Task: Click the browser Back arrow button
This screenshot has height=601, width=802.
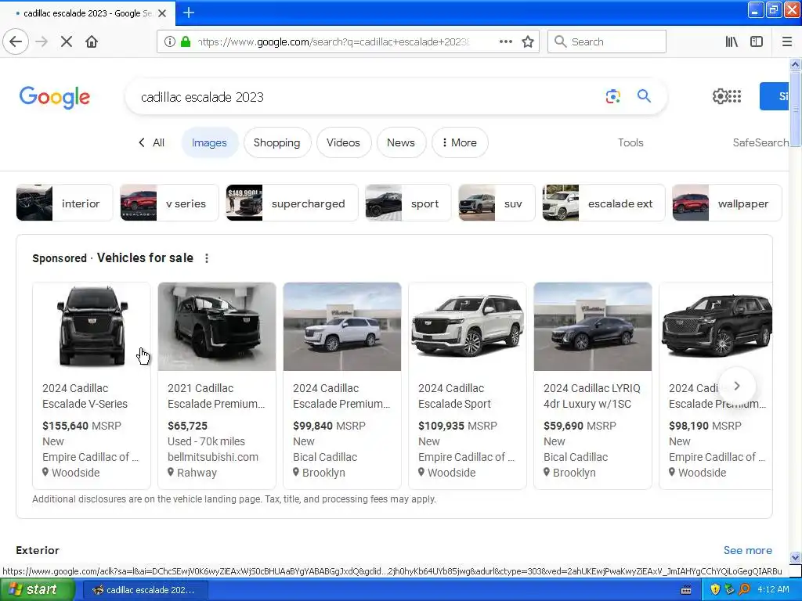Action: tap(16, 41)
